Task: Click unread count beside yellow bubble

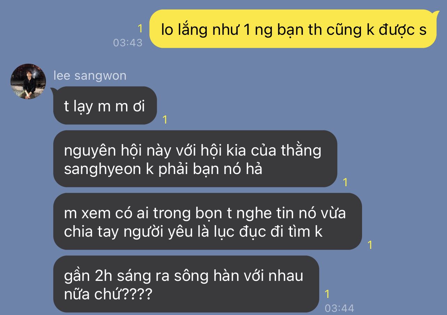Action: tap(140, 29)
